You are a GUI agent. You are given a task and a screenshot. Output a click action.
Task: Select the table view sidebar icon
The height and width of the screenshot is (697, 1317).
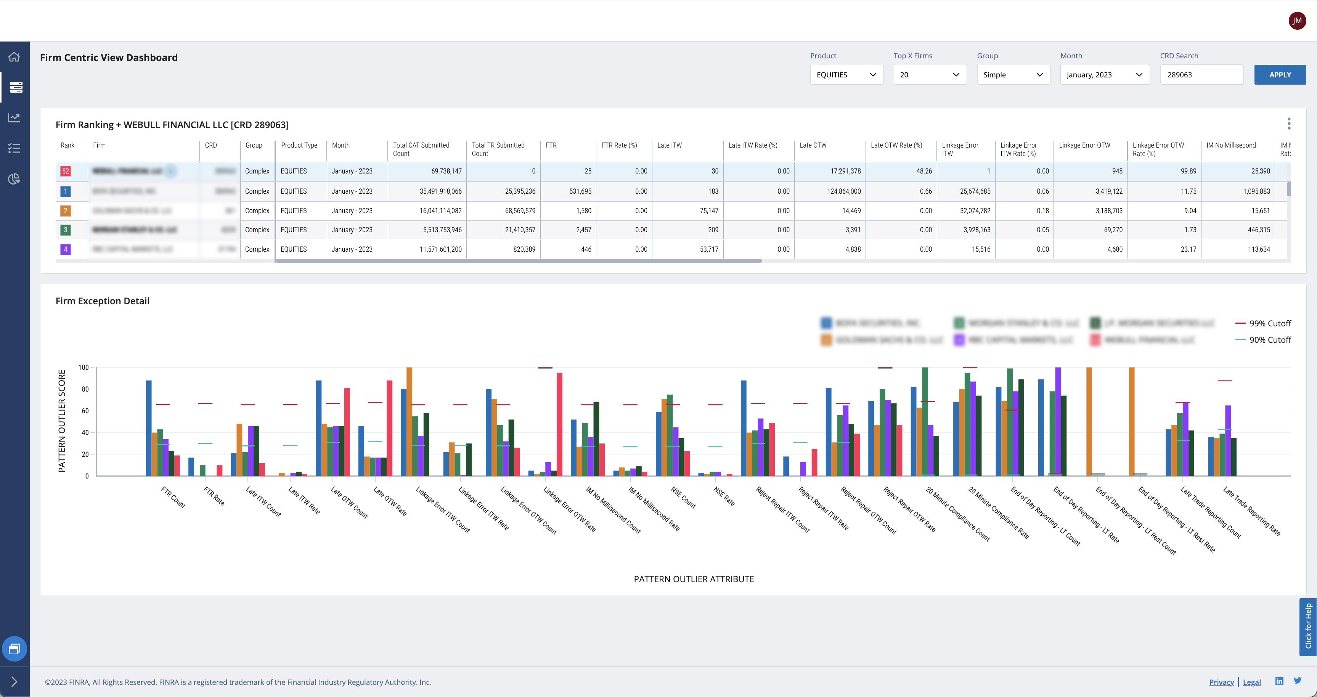click(16, 87)
